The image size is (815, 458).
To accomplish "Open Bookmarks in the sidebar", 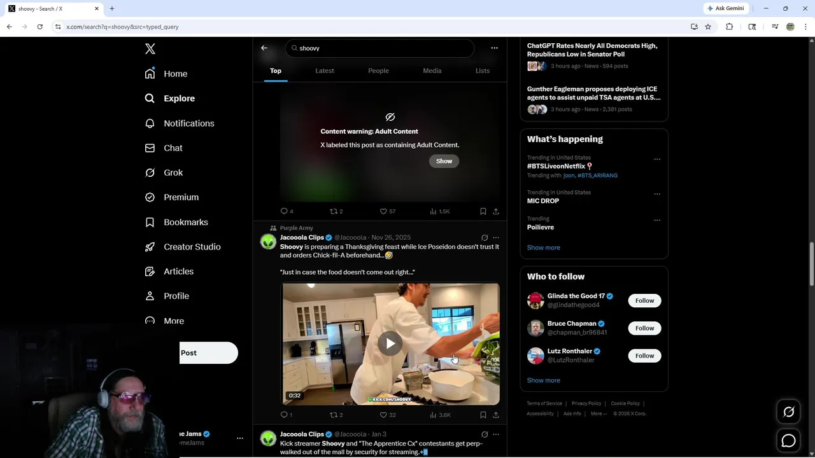I will (x=176, y=222).
